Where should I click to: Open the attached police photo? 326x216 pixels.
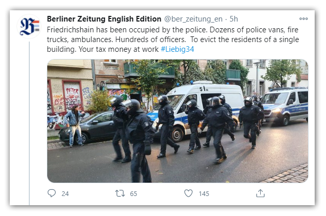coord(178,121)
